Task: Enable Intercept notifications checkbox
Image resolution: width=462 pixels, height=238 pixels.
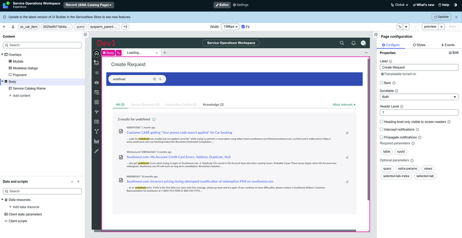Action: pyautogui.click(x=381, y=129)
